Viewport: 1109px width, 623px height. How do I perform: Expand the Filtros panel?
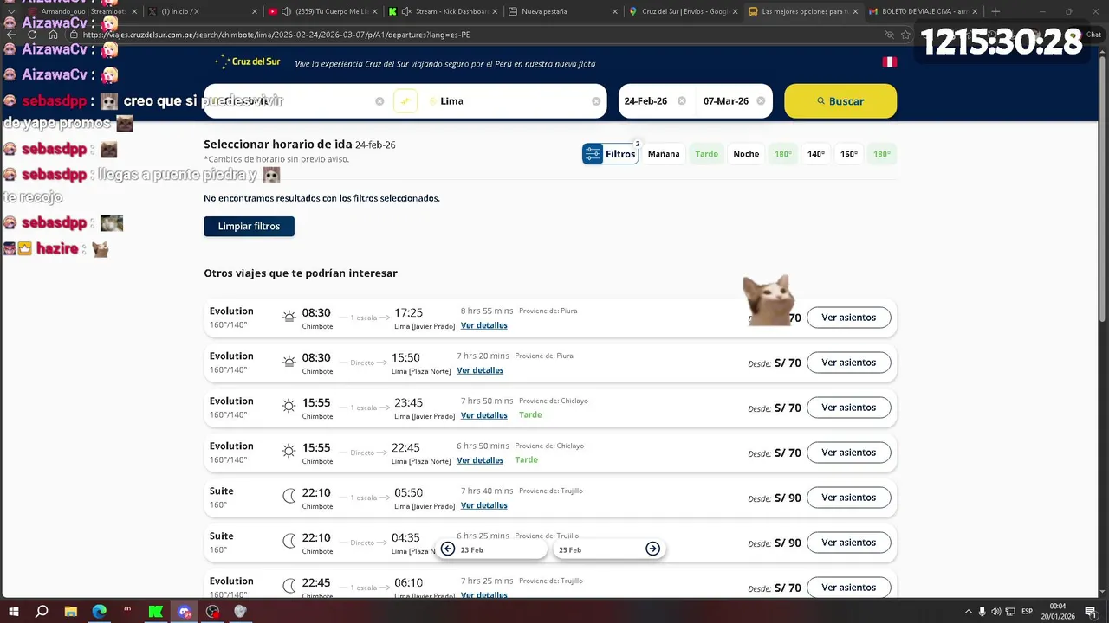click(610, 154)
